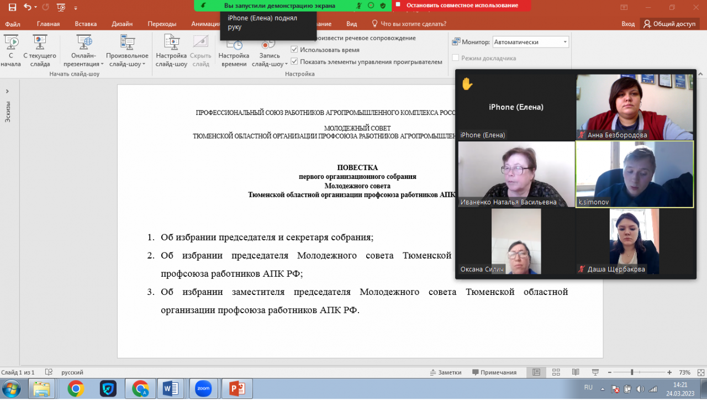Disable Показать элементы управления проигрывателем
707x401 pixels.
tap(294, 62)
